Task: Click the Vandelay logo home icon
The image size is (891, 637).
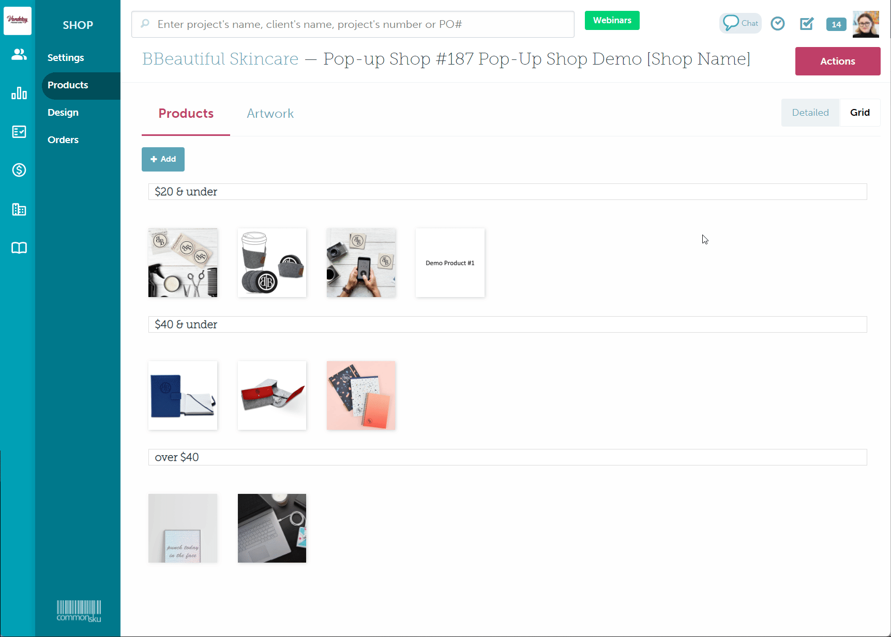Action: [18, 21]
